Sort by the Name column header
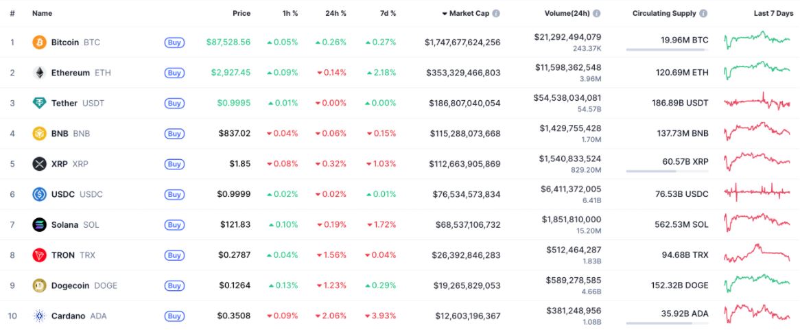The width and height of the screenshot is (800, 330). pyautogui.click(x=42, y=13)
